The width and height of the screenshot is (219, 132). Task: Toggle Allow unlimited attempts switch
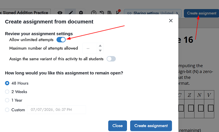61,40
